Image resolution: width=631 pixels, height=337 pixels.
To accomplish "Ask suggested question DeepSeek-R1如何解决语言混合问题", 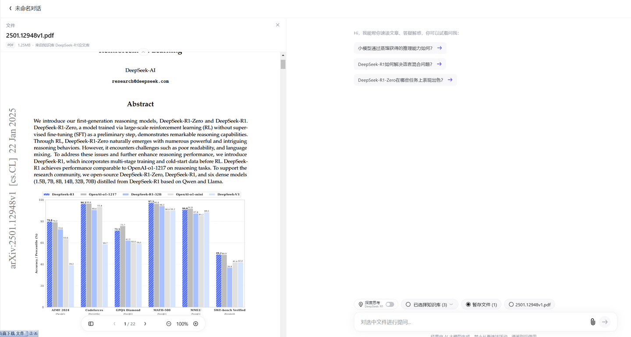I will click(400, 64).
